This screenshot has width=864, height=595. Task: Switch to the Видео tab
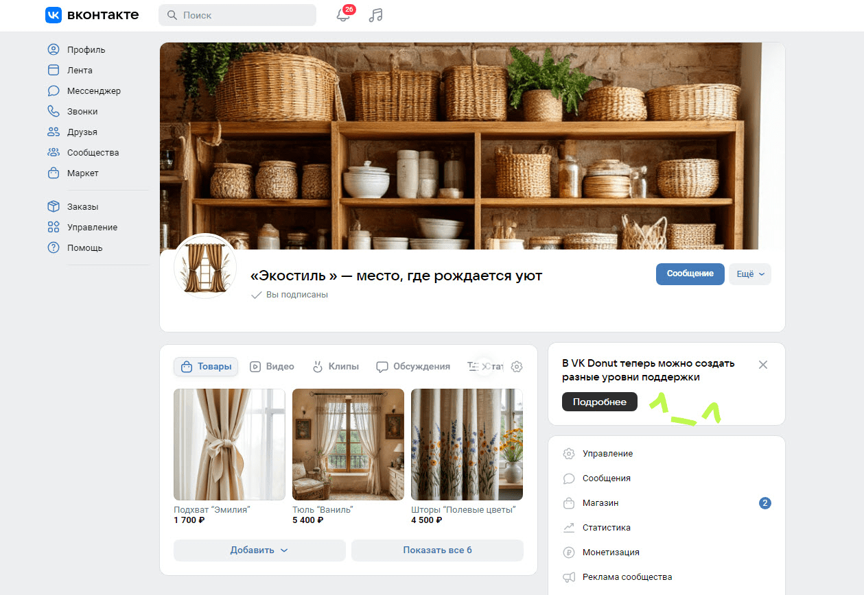tap(272, 367)
